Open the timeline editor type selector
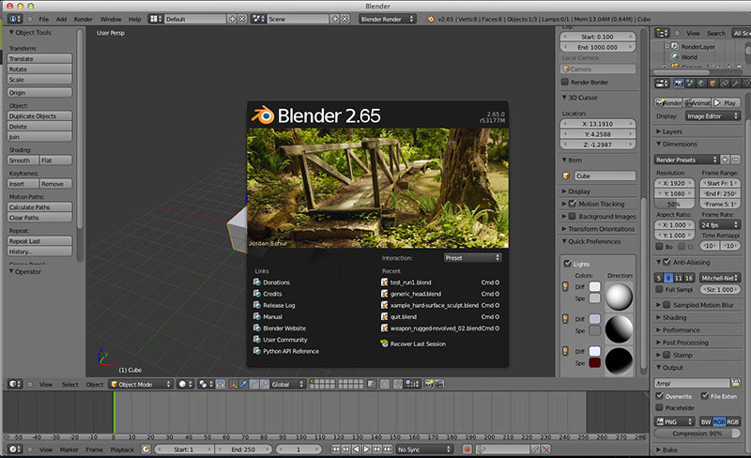 coord(16,450)
